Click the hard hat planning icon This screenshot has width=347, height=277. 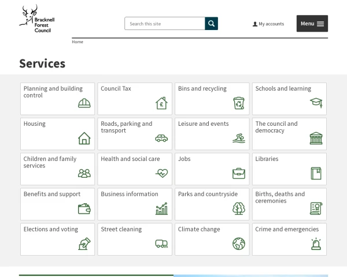84,103
